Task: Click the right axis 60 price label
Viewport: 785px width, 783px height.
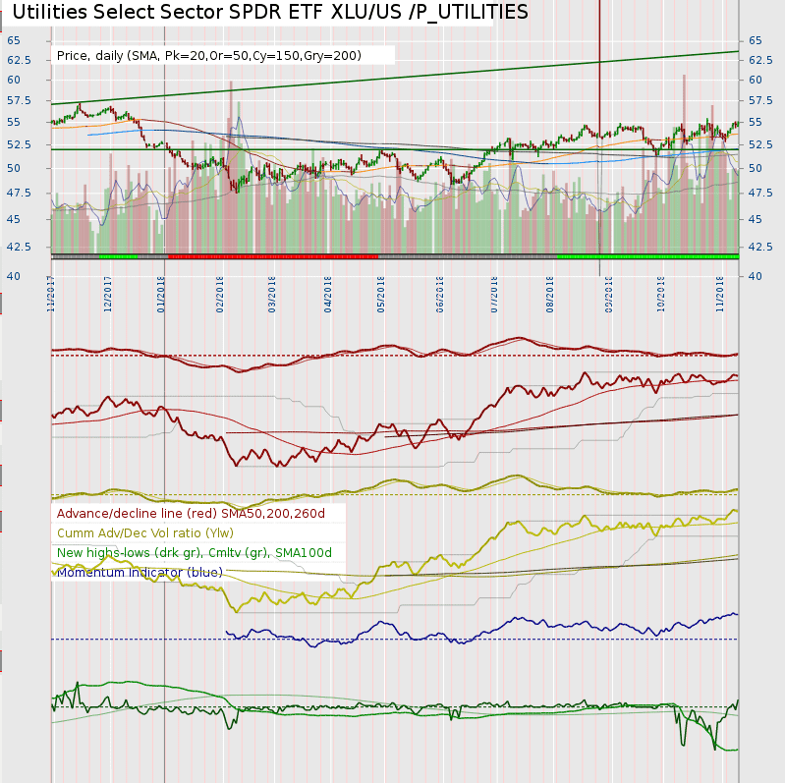Action: [756, 81]
